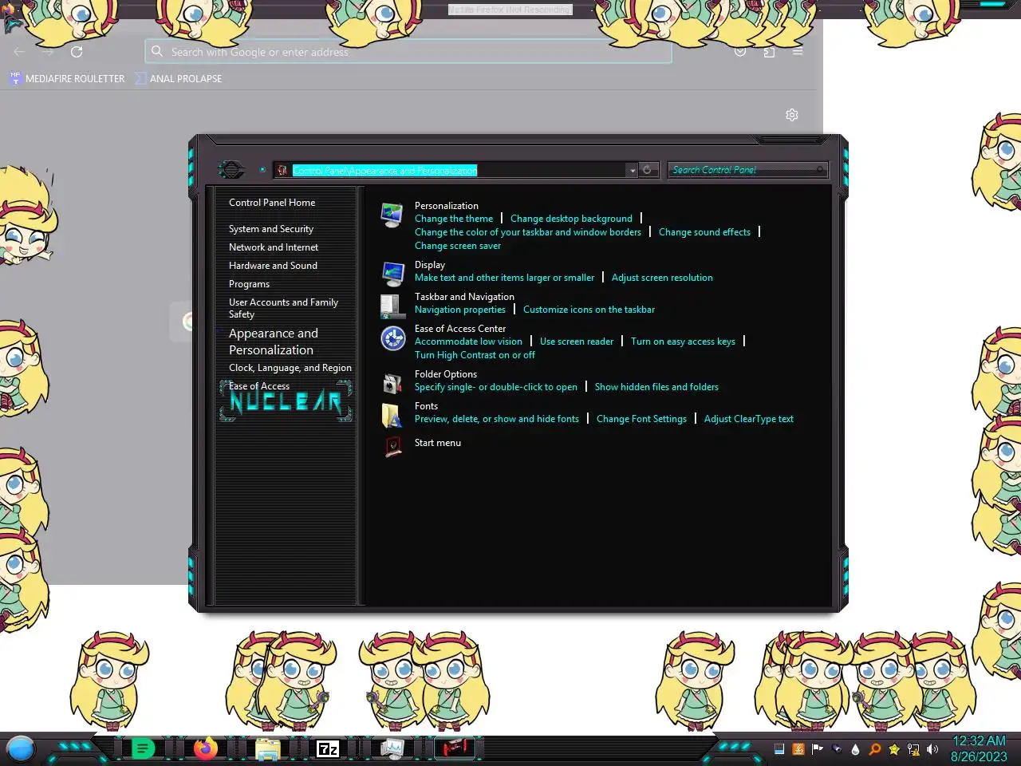Click the Search Control Panel field
The image size is (1021, 766).
[x=747, y=170]
